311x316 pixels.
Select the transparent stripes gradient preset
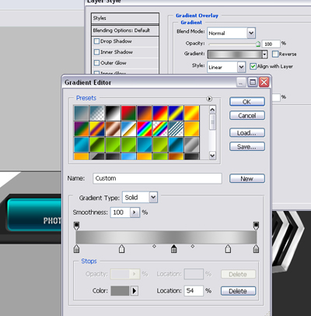[x=176, y=129]
